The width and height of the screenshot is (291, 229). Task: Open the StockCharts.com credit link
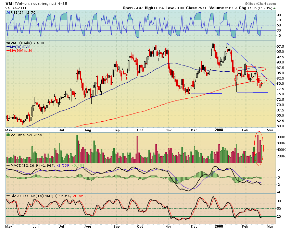click(x=261, y=3)
